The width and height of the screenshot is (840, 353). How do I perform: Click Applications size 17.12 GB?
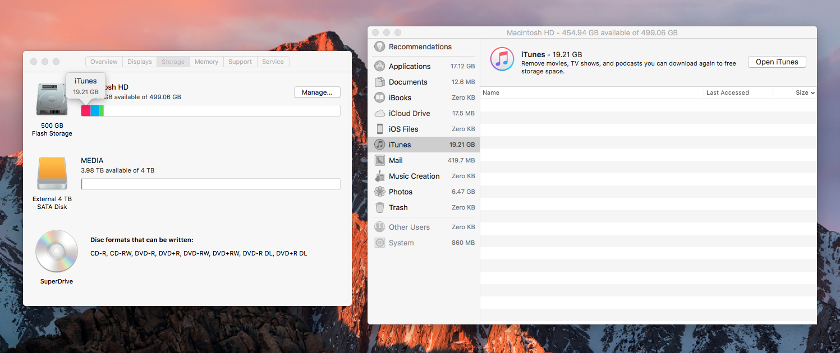click(x=462, y=66)
